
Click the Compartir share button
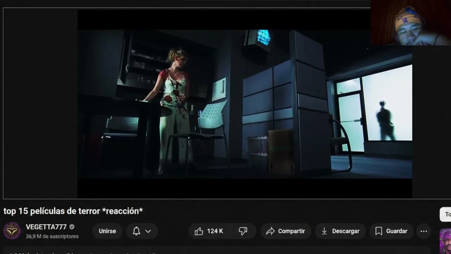click(x=286, y=231)
